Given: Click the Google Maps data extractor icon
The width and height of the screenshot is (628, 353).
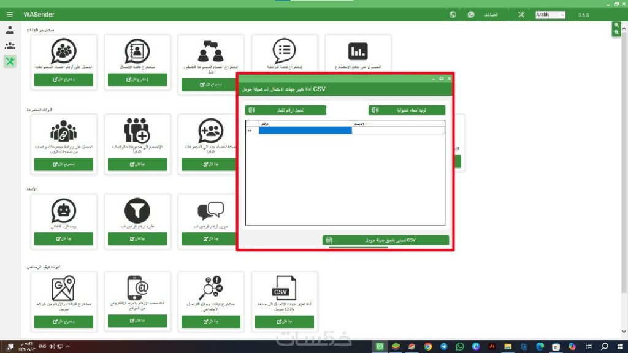Looking at the screenshot, I should [63, 288].
